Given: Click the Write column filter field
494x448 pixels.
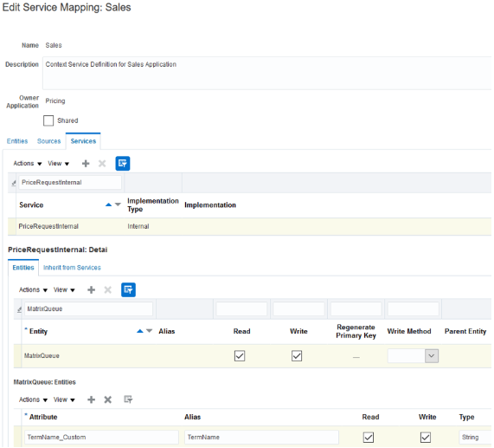Looking at the screenshot, I should click(x=298, y=308).
